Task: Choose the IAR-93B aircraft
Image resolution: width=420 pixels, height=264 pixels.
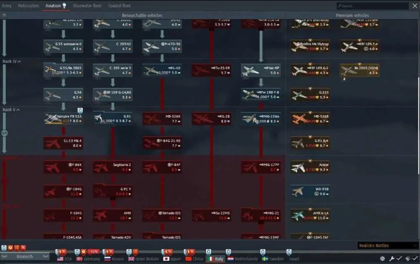Action: point(310,192)
